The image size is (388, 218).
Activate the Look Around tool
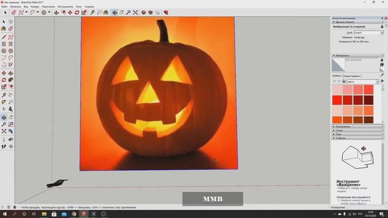pyautogui.click(x=11, y=140)
